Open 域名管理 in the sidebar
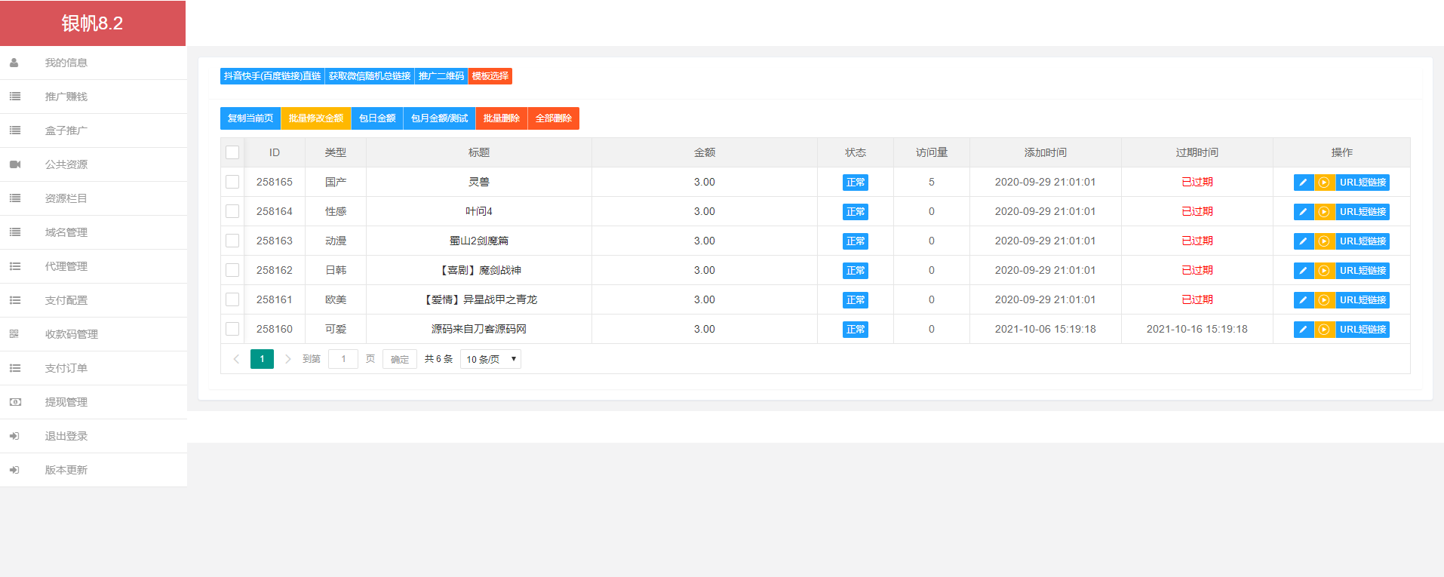The width and height of the screenshot is (1444, 577). 66,232
